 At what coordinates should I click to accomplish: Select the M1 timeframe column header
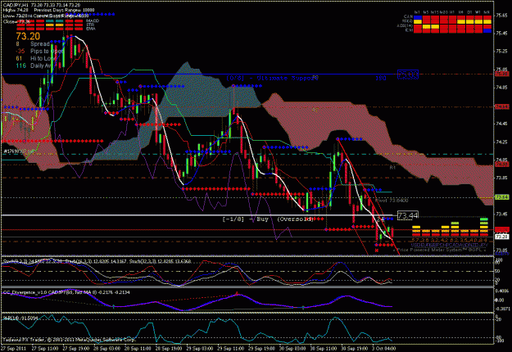pos(417,12)
